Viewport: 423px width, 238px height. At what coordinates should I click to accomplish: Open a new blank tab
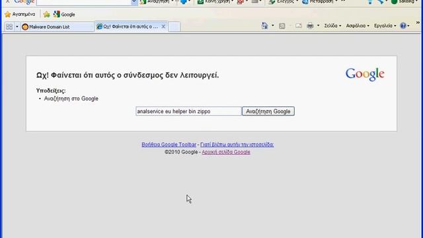pos(174,26)
